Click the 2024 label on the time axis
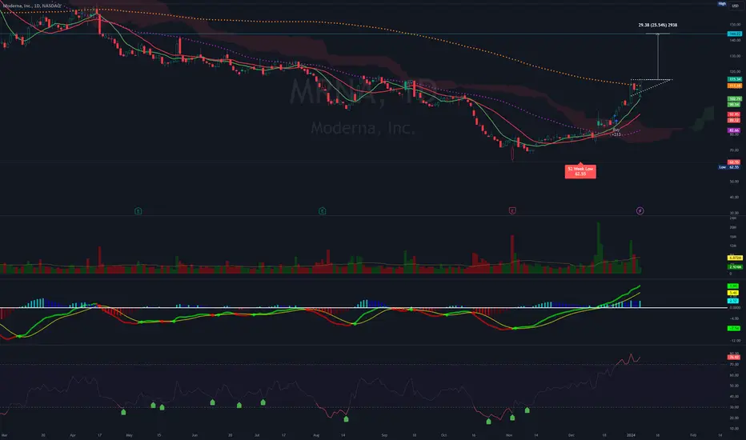 pyautogui.click(x=631, y=435)
